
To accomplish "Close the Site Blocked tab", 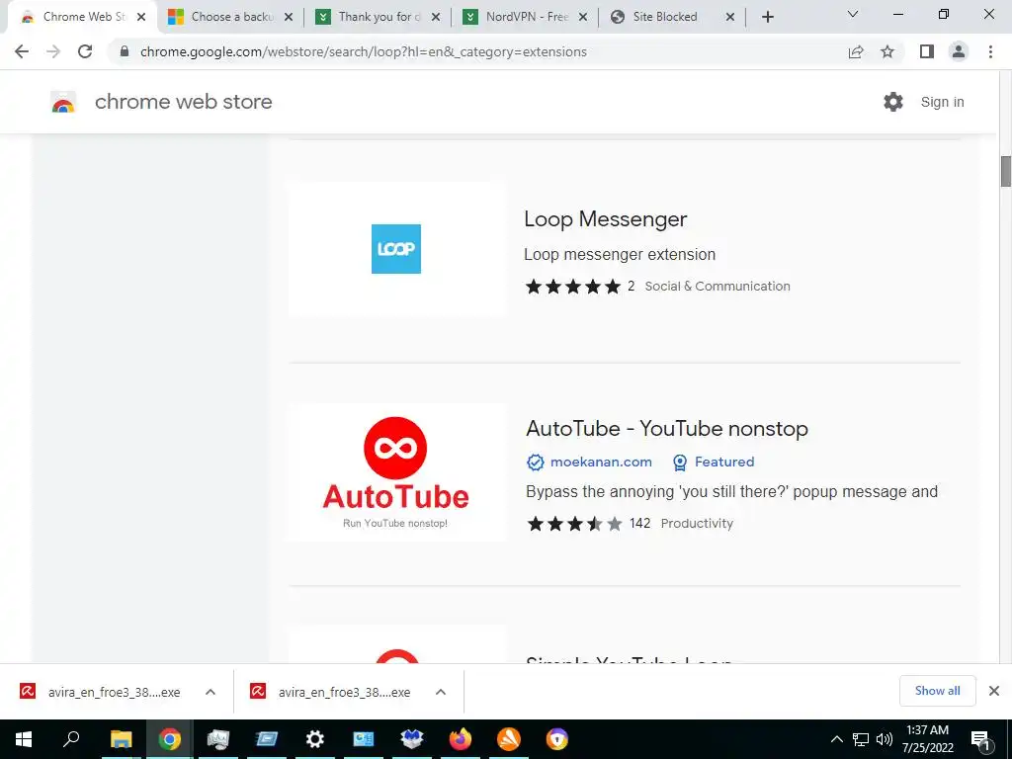I will (x=730, y=17).
